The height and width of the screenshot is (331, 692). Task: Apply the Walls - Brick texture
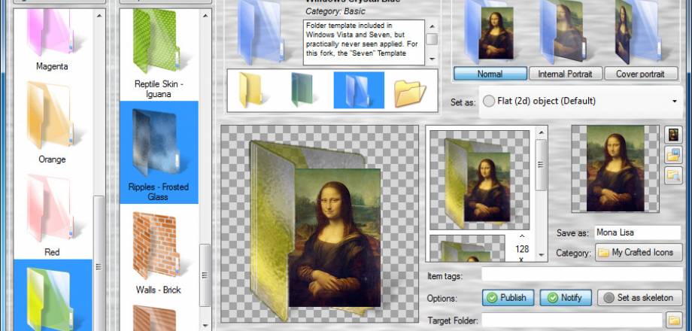158,248
